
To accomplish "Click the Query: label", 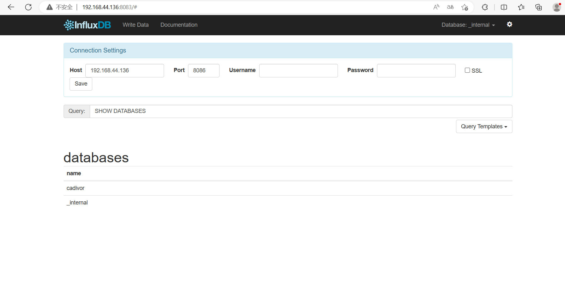I will [77, 111].
